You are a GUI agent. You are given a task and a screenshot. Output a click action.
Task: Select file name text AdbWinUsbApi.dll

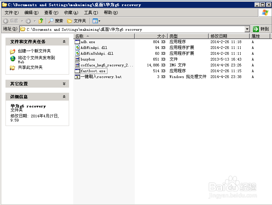click(97, 53)
